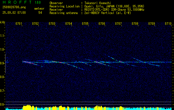Click the 1.1 frequency axis label
The height and width of the screenshot is (110, 174).
(x=2, y=36)
